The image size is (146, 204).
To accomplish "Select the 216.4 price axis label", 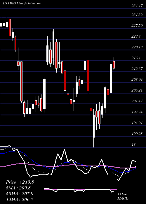I will pos(136,58).
